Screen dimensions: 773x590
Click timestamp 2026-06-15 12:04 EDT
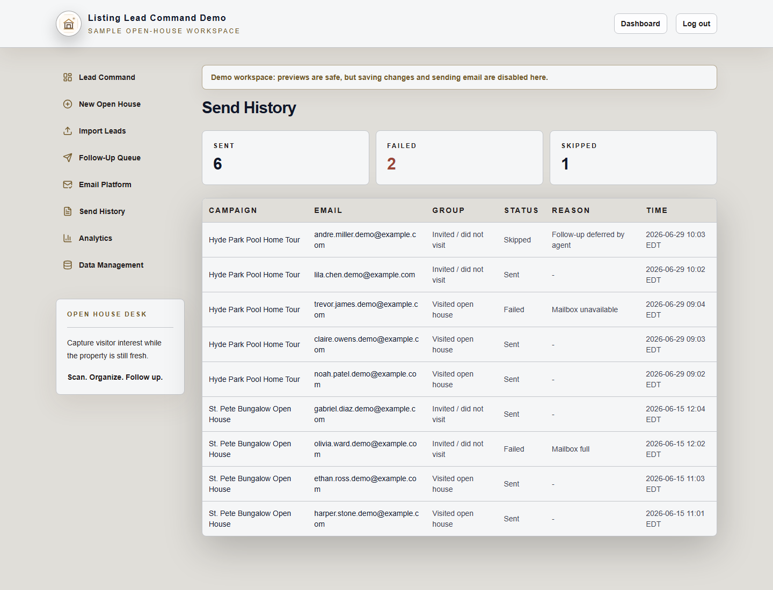[x=675, y=414]
